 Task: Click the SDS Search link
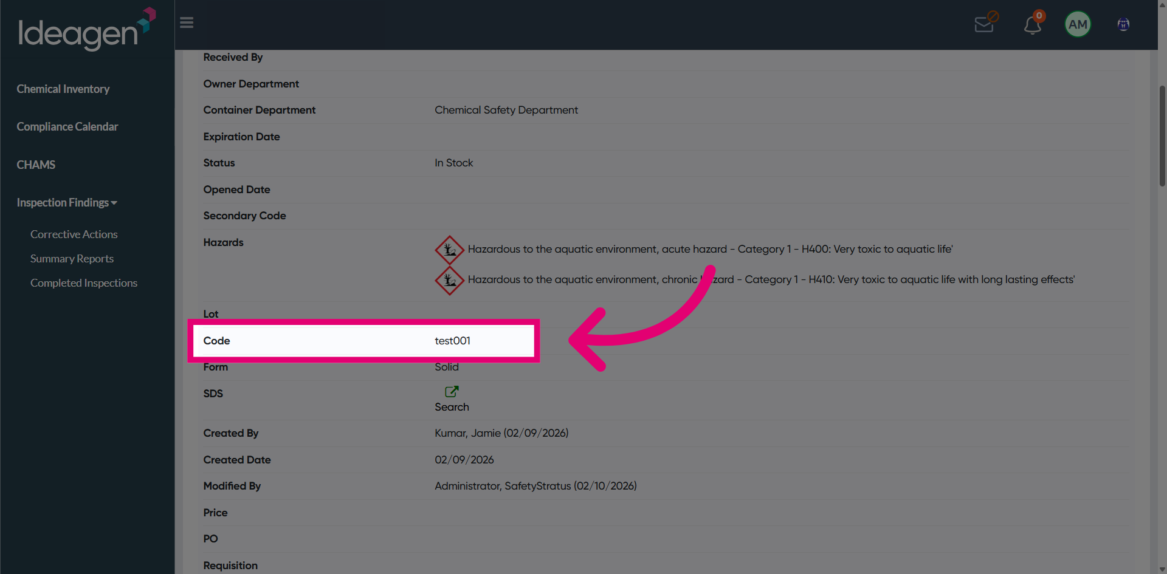click(x=452, y=407)
